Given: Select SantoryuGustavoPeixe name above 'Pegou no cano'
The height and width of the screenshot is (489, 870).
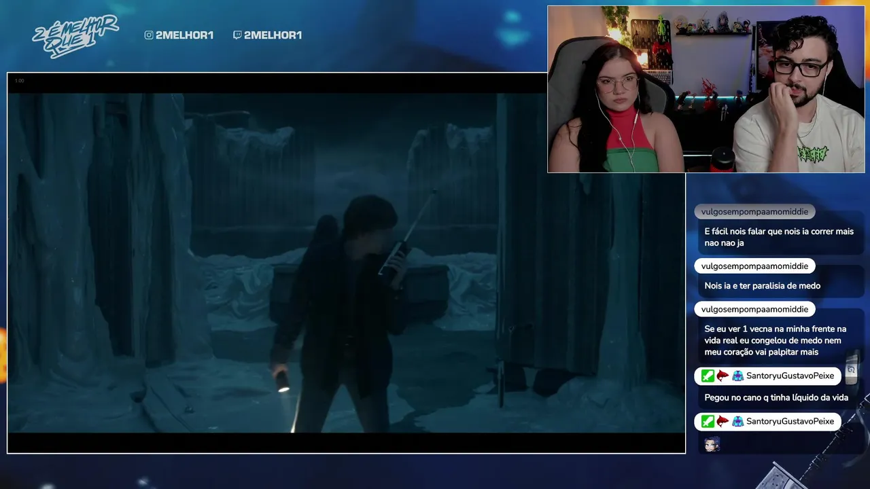Looking at the screenshot, I should pyautogui.click(x=790, y=376).
